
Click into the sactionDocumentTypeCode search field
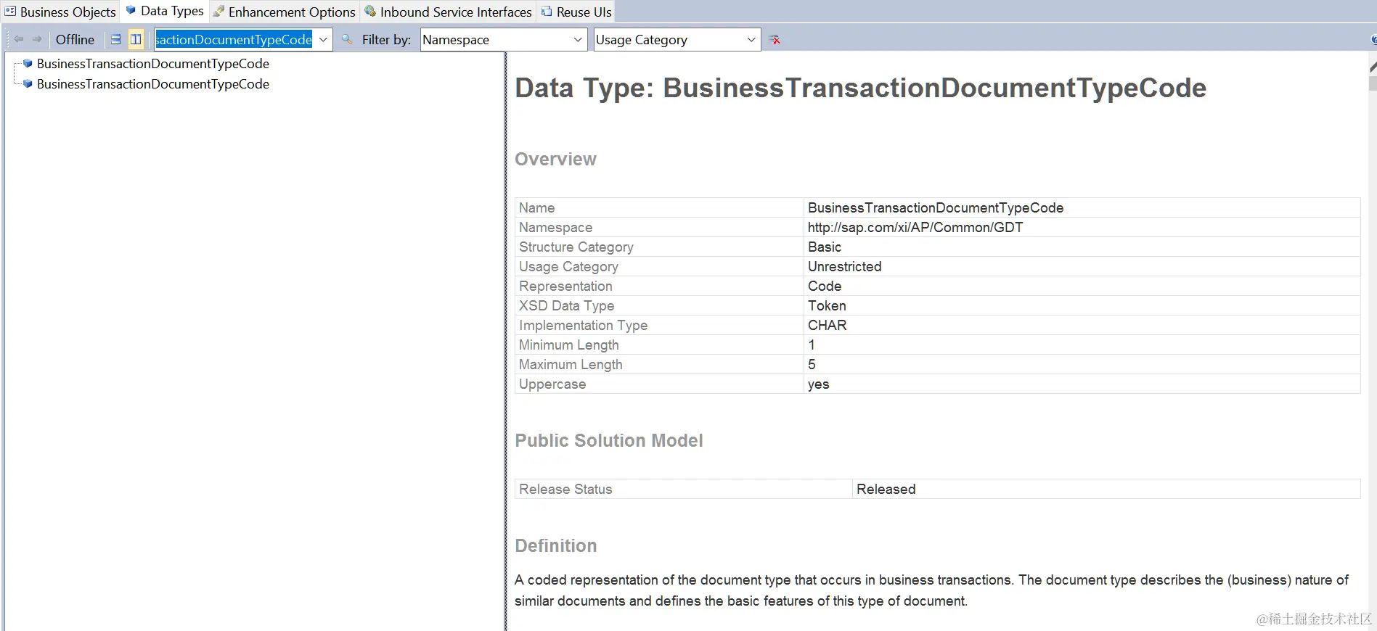coord(234,39)
